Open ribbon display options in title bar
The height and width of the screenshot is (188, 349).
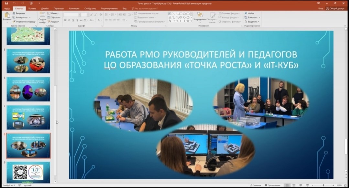319,3
